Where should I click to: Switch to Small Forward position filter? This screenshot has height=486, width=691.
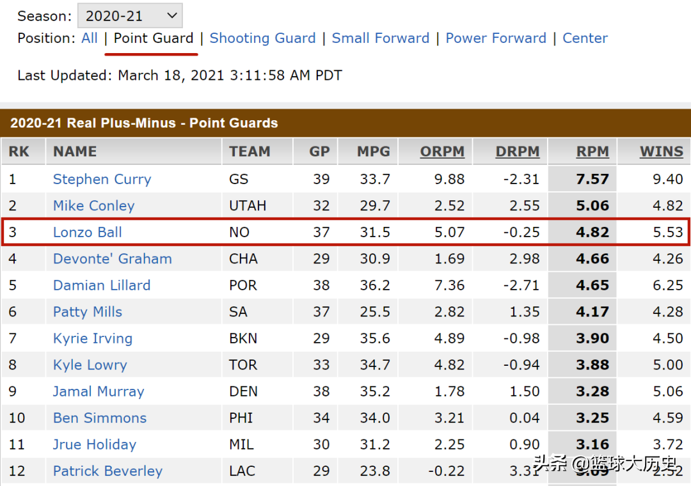(380, 38)
